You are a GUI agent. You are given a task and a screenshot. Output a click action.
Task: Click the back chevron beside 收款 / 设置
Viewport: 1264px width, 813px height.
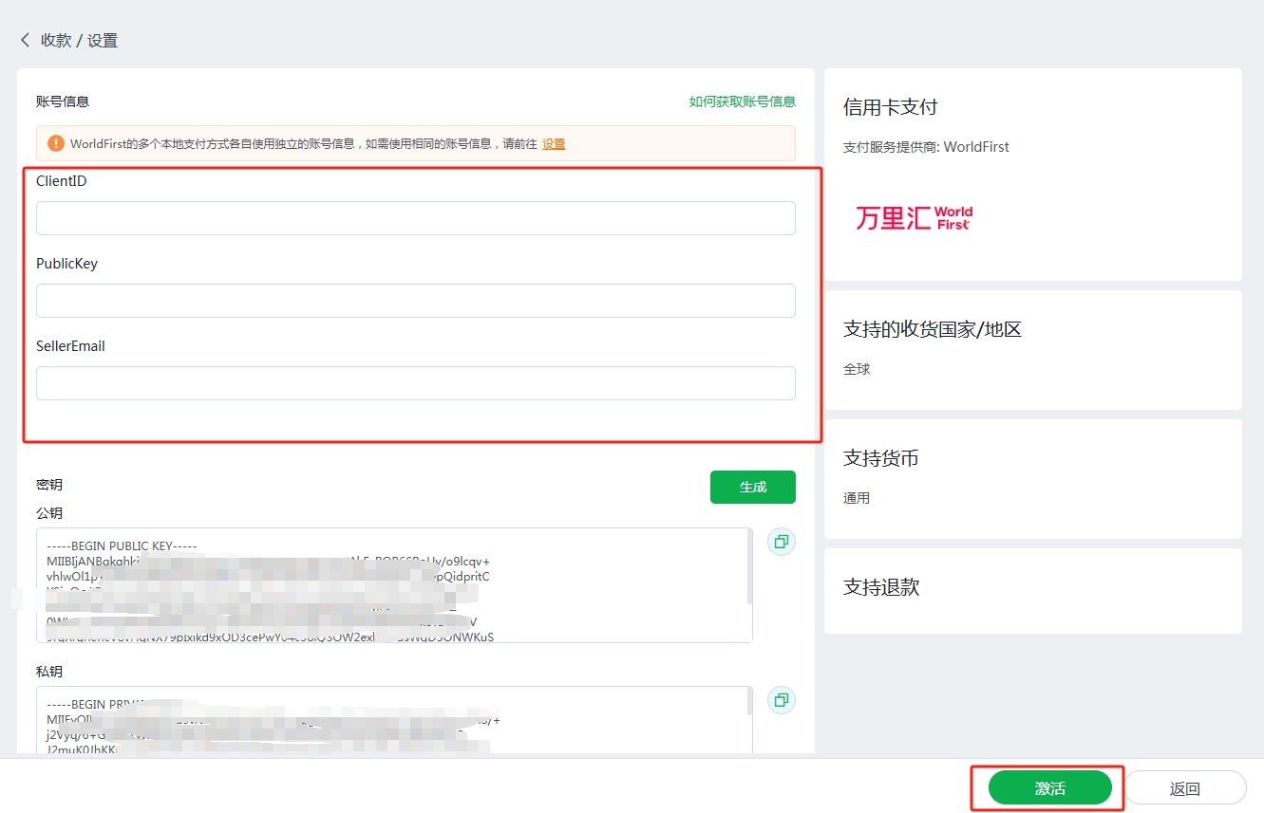[25, 40]
